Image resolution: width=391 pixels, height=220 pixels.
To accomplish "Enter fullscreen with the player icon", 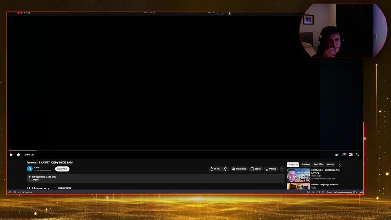I will coord(357,155).
